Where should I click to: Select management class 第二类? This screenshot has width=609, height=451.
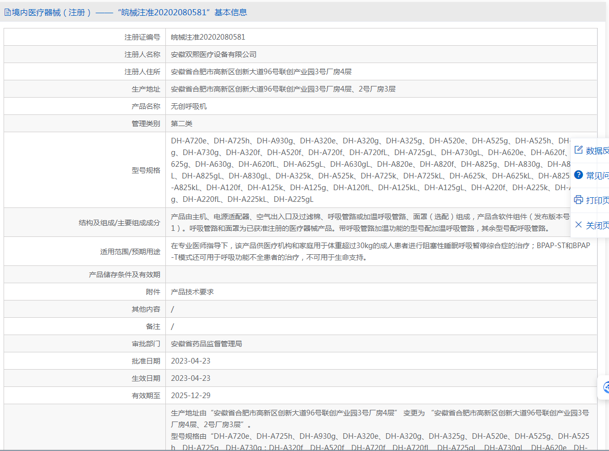182,124
